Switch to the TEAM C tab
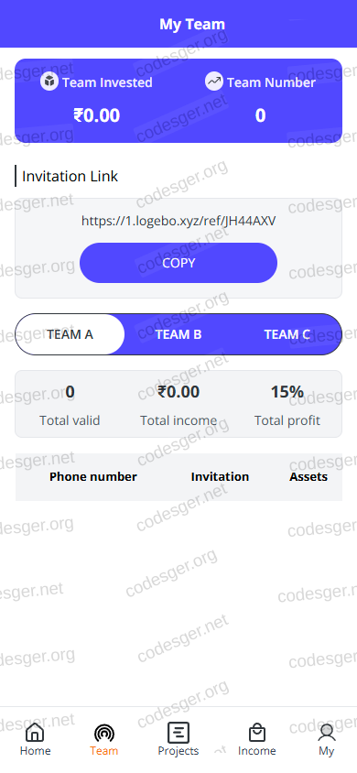This screenshot has width=357, height=773. coord(287,334)
